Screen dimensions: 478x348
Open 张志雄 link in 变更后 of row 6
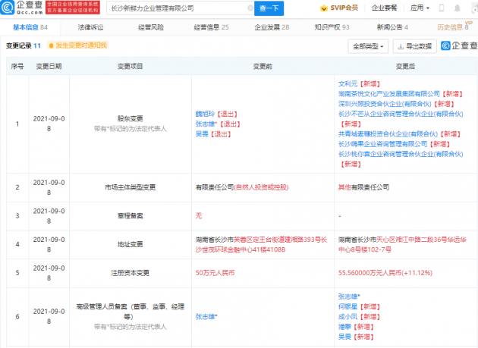[349, 296]
